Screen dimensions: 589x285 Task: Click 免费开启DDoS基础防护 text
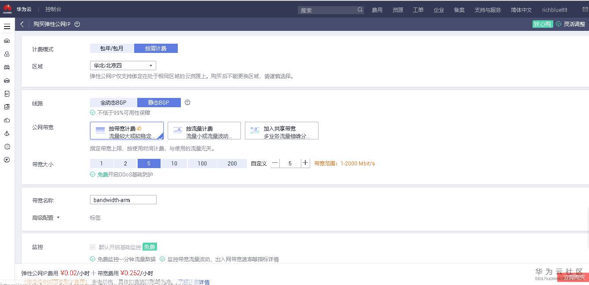pyautogui.click(x=125, y=174)
